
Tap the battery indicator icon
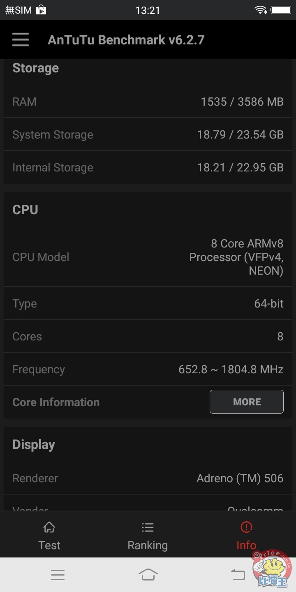tap(281, 10)
